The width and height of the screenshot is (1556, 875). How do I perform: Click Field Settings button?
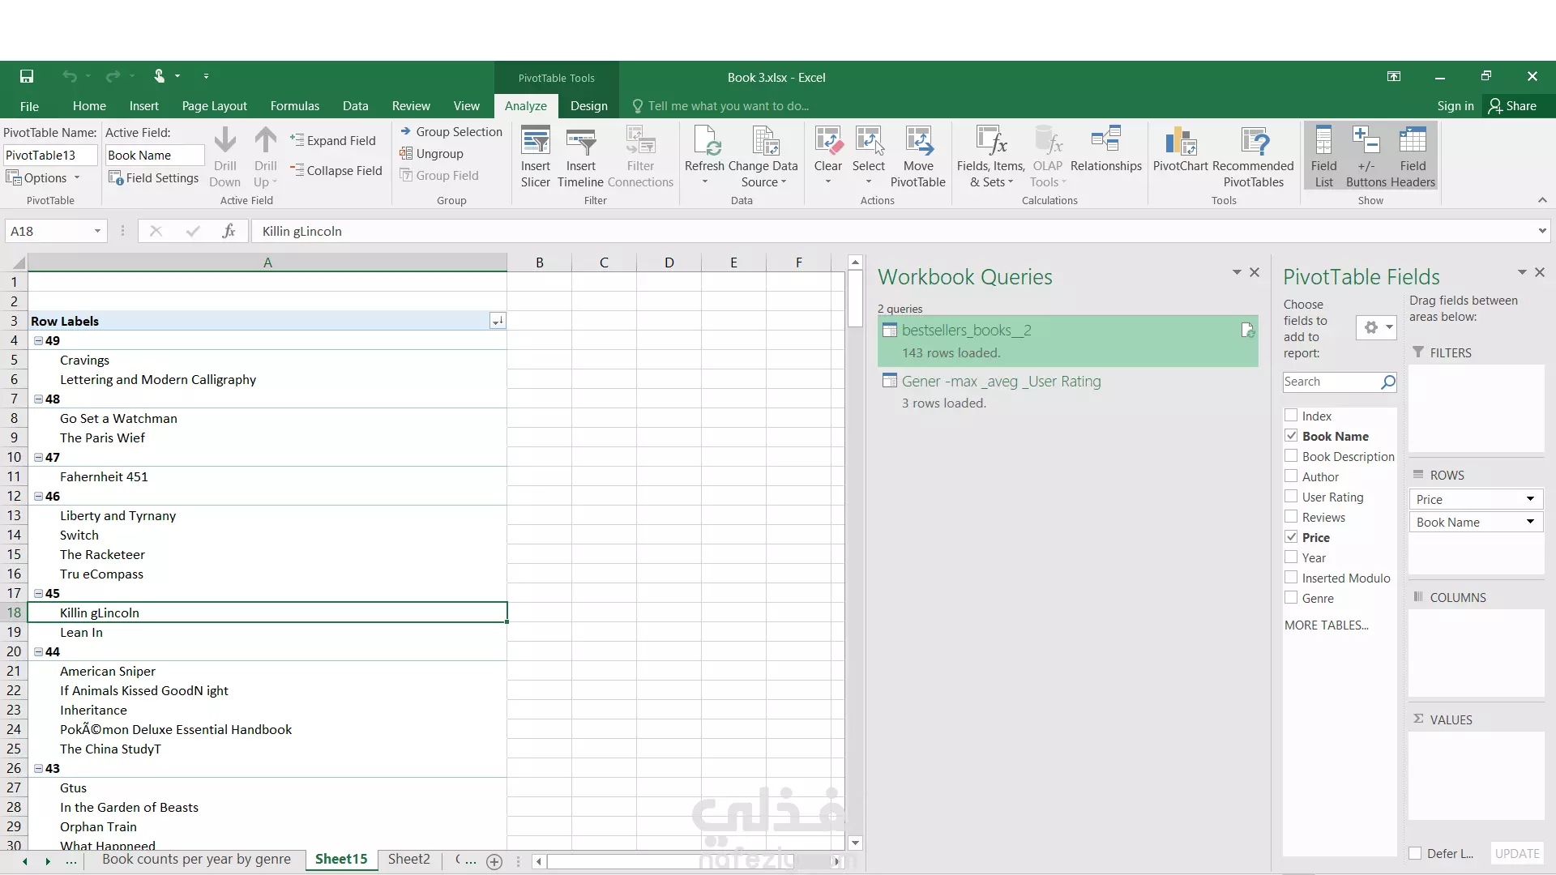click(x=154, y=177)
